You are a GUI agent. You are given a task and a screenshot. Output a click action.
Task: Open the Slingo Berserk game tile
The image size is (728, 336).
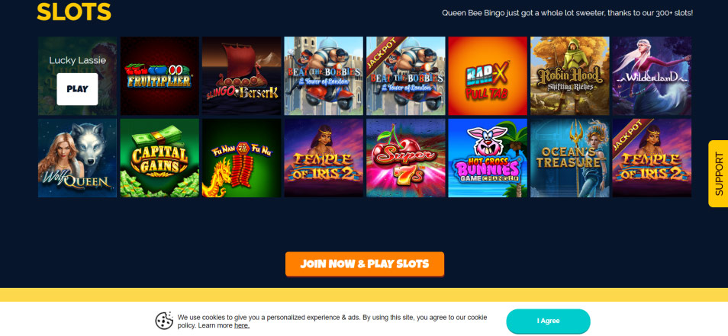pos(241,76)
